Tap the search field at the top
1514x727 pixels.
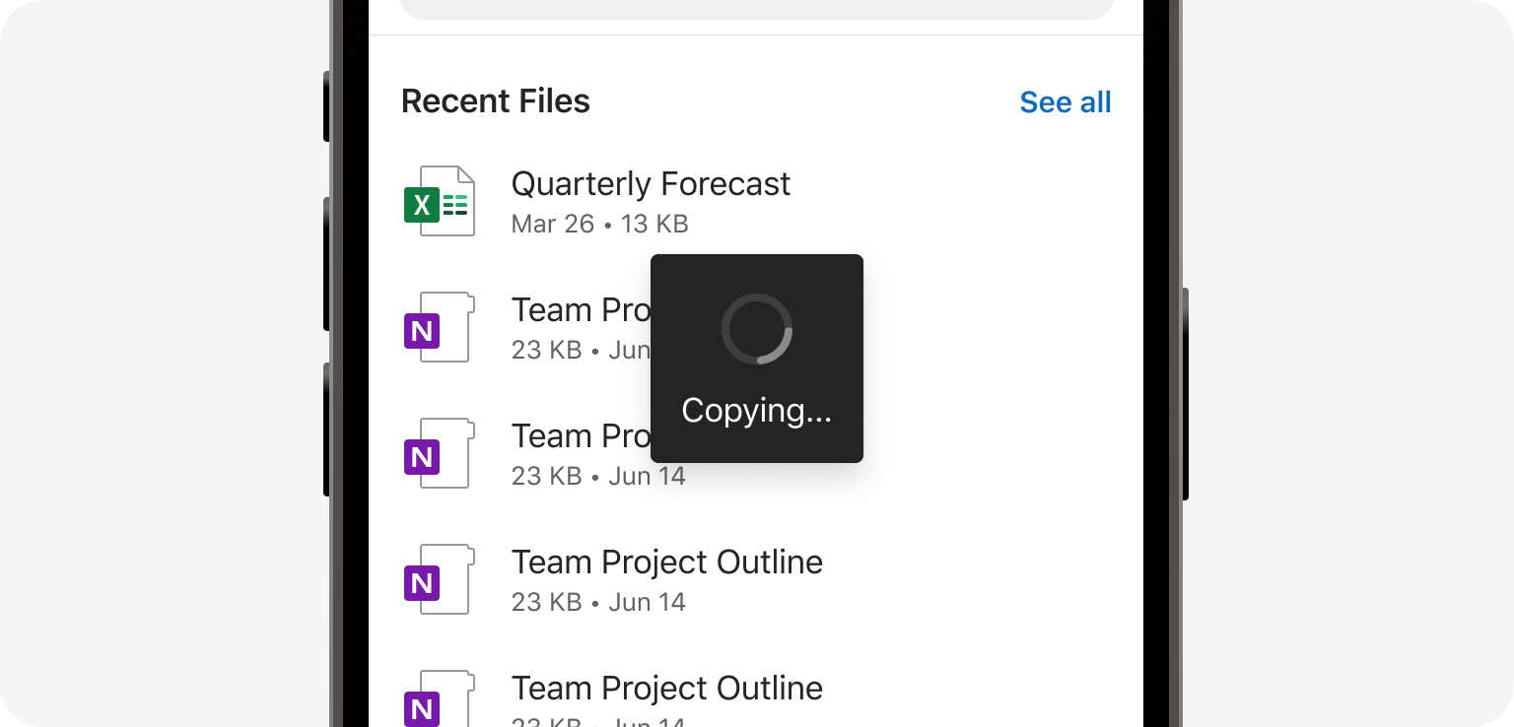coord(756,8)
